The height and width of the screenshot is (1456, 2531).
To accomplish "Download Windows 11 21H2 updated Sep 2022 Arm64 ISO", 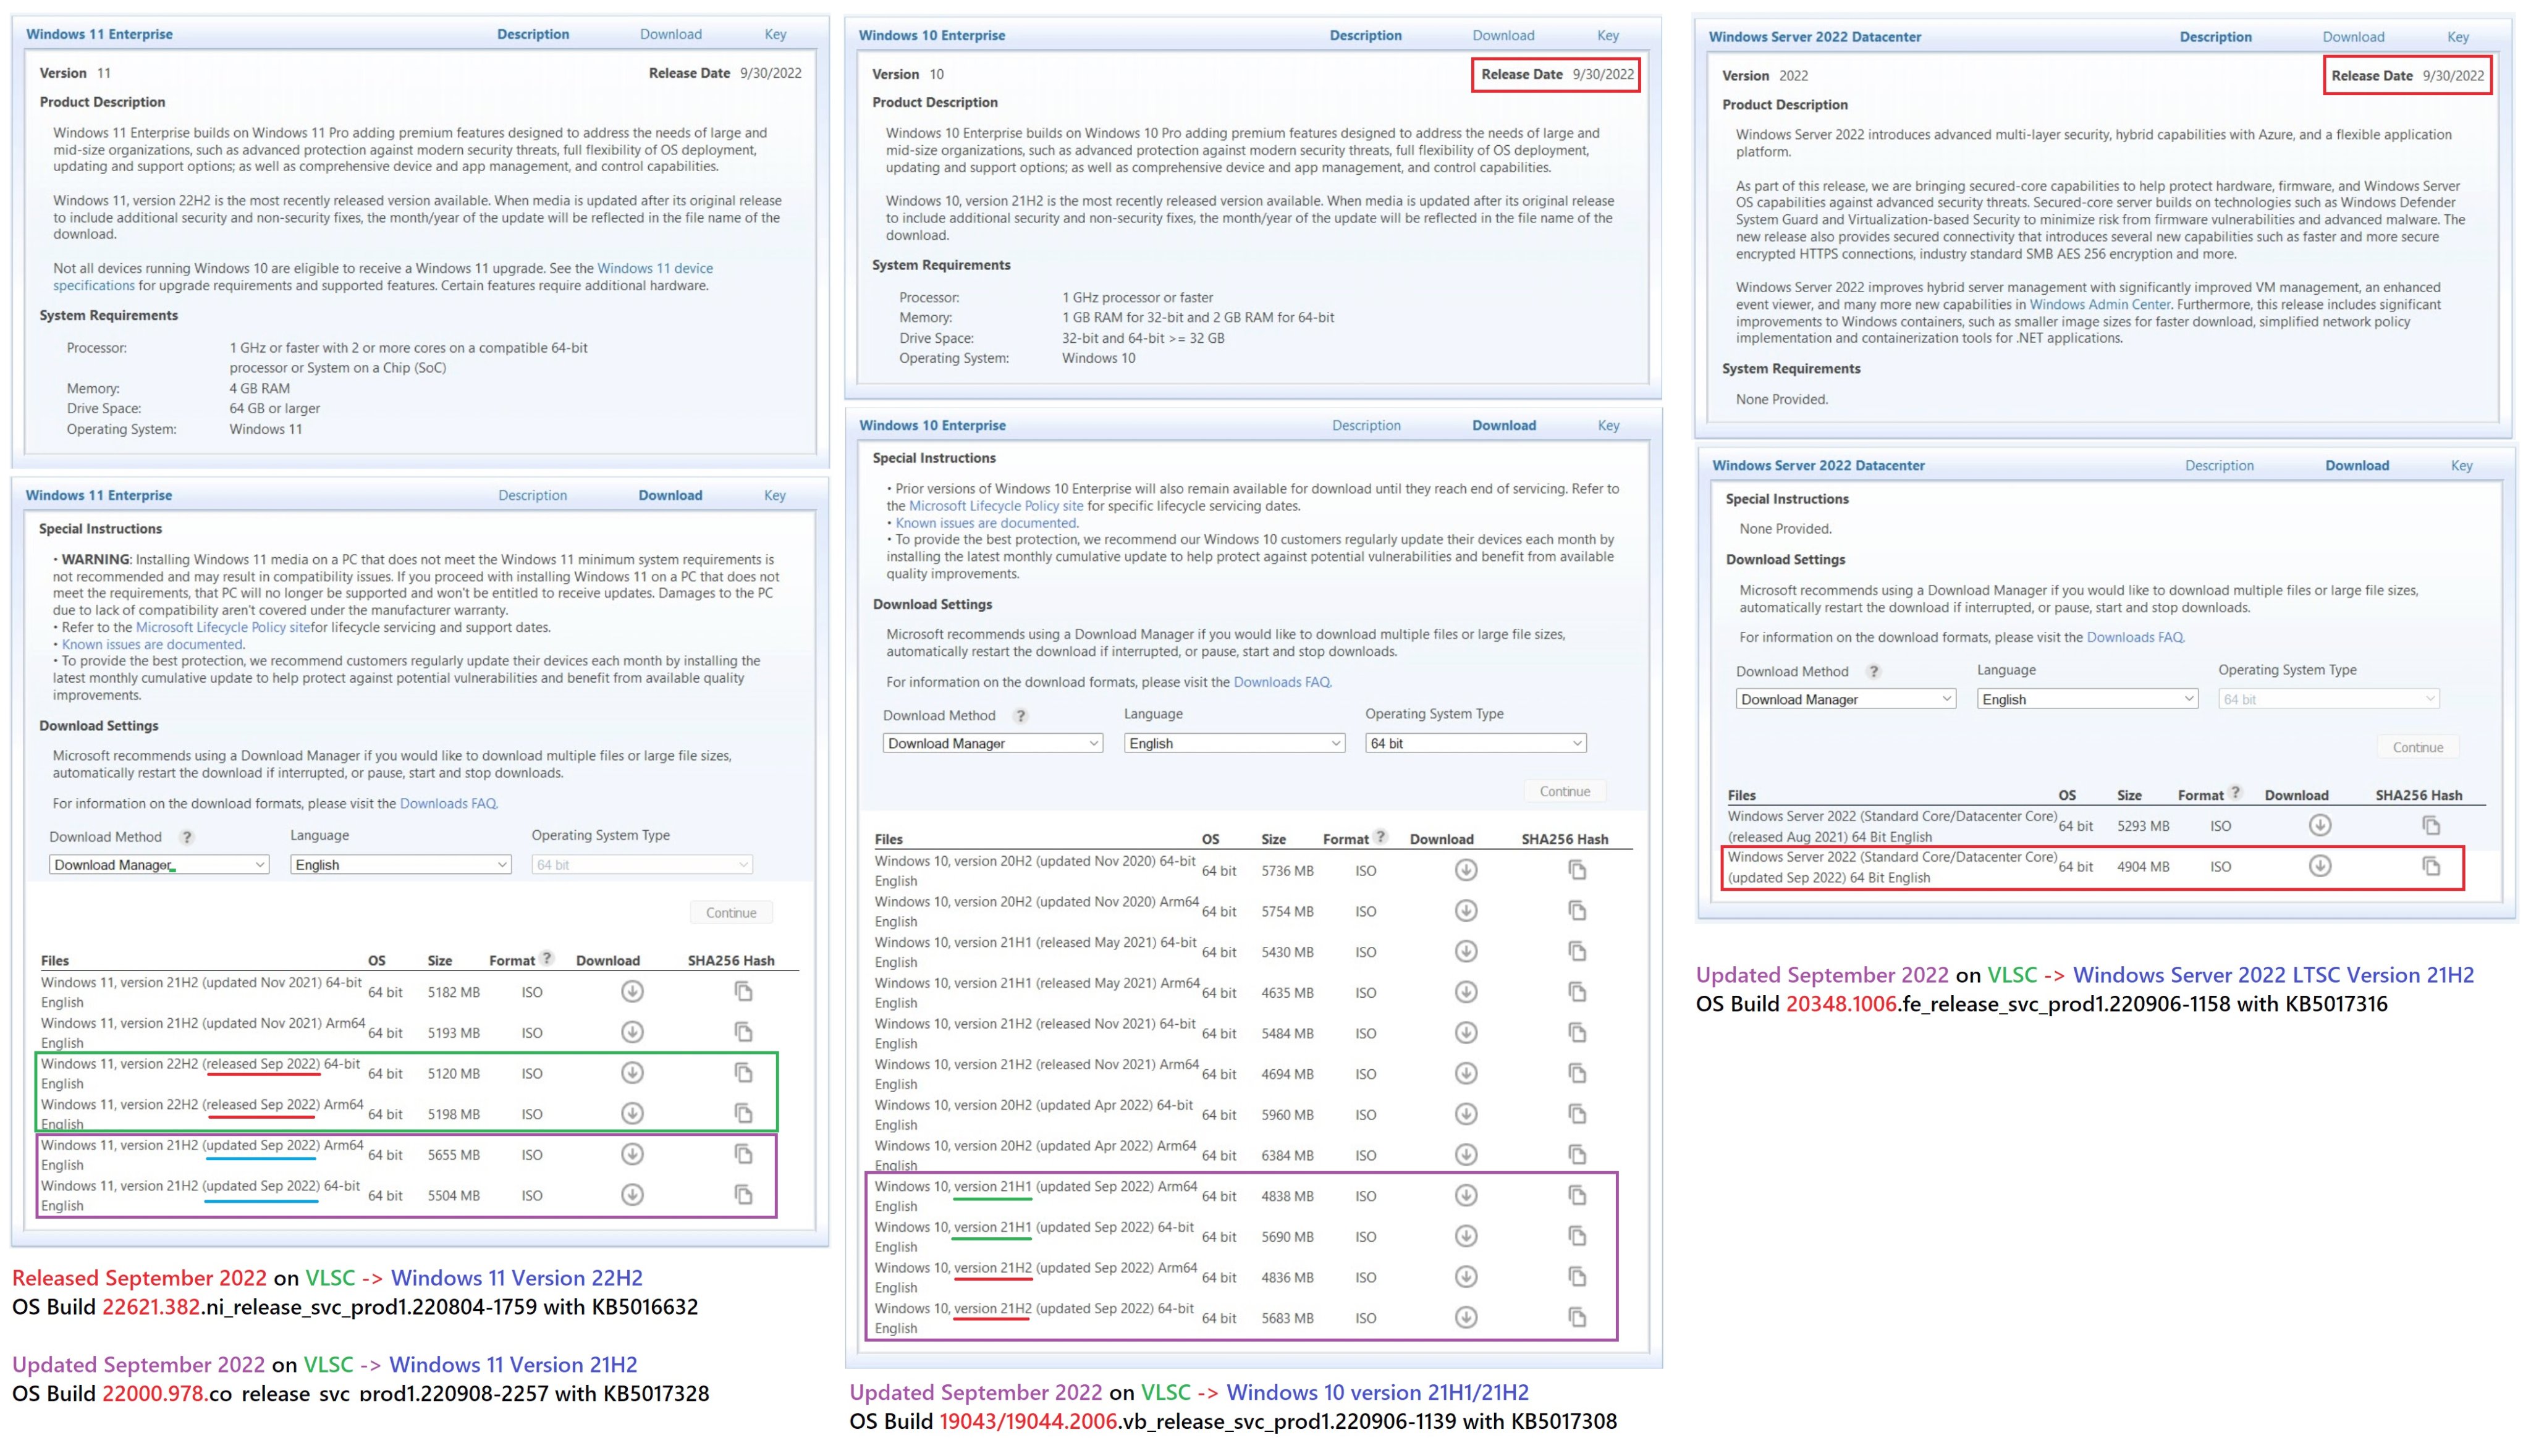I will [x=632, y=1154].
